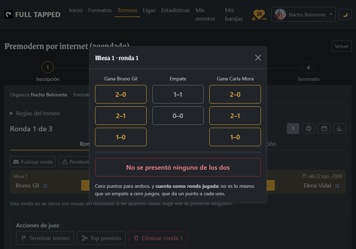Select Carla Mora wins 2–1

pos(235,116)
